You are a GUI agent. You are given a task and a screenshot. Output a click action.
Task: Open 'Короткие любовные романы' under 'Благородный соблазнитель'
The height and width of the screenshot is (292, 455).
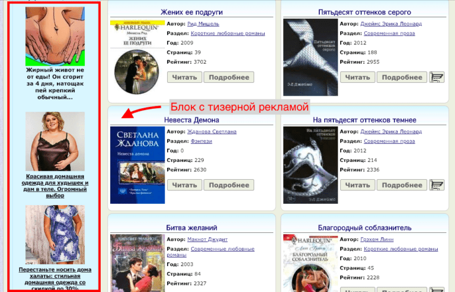pyautogui.click(x=400, y=249)
